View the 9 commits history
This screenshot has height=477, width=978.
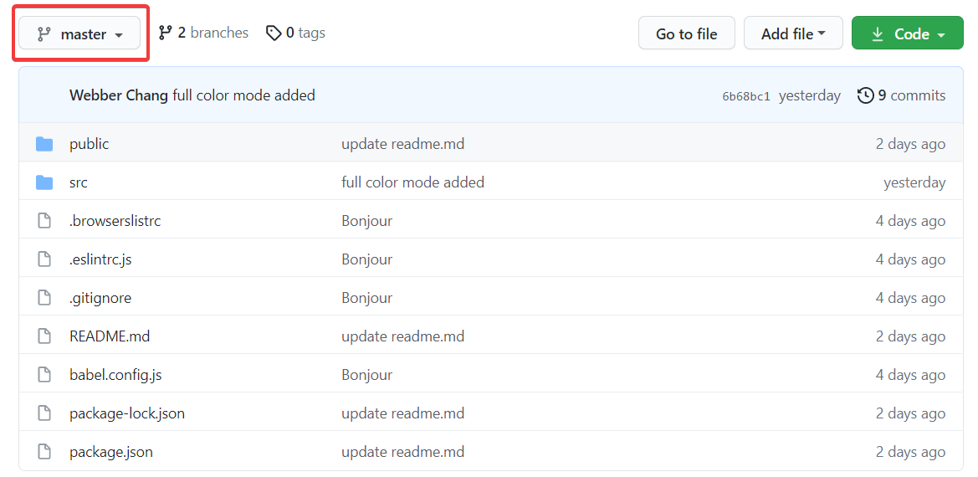coord(902,95)
